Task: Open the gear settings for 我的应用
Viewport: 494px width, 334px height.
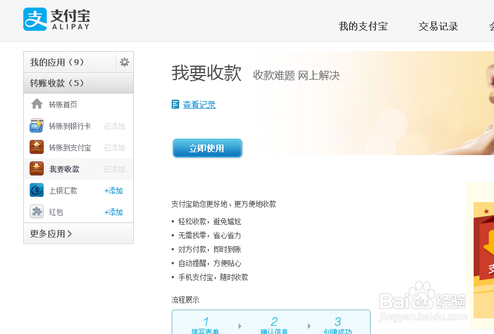Action: [x=125, y=62]
